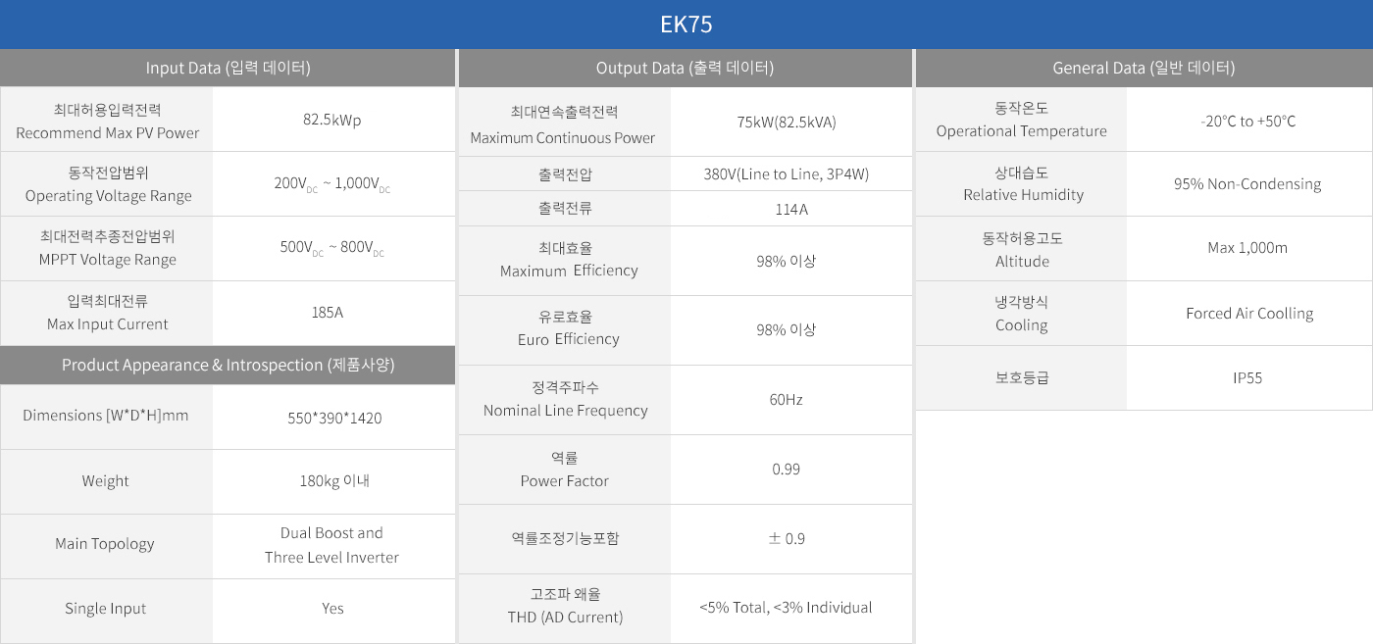
Task: Select the IP55 protection rating value
Action: pos(1247,377)
